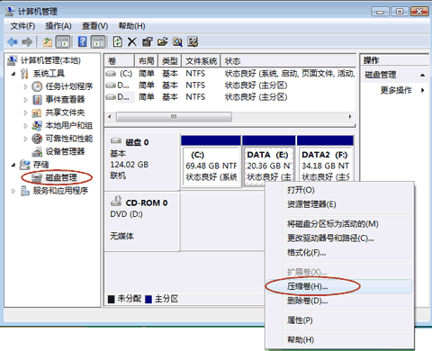Collapse the 系统工具 tree node
This screenshot has height=351, width=432.
pyautogui.click(x=13, y=74)
